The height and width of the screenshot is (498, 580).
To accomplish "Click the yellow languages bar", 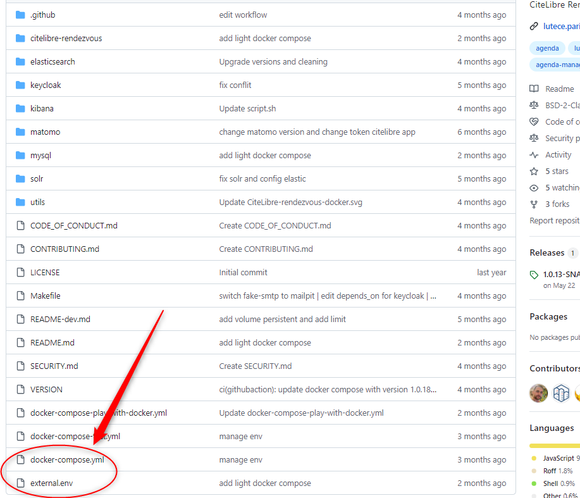I will (x=555, y=445).
